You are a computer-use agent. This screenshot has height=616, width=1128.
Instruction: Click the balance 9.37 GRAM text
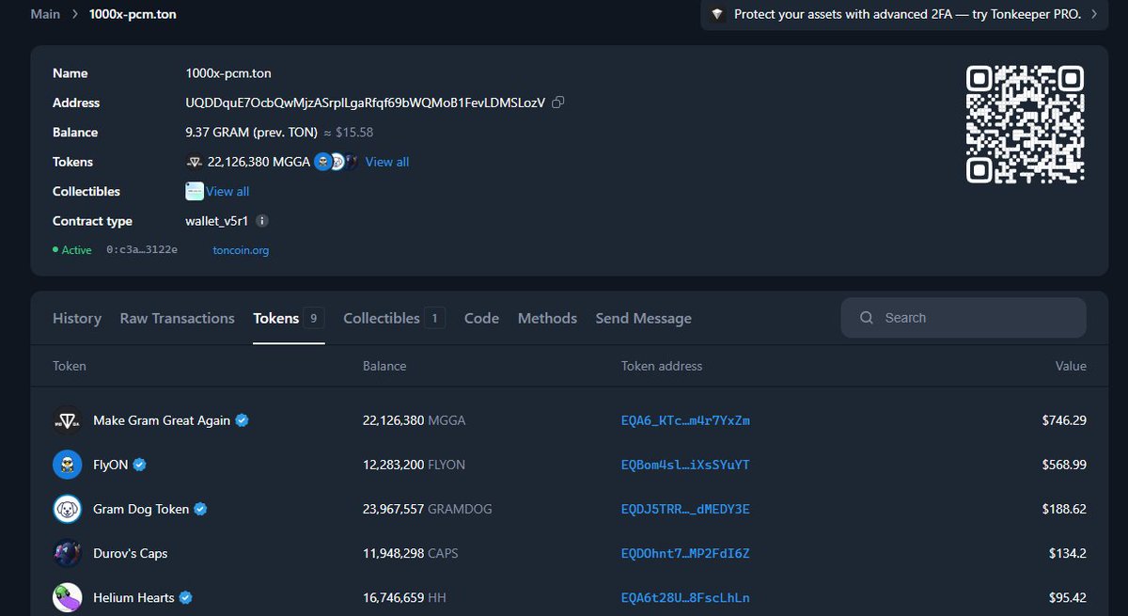(x=252, y=133)
